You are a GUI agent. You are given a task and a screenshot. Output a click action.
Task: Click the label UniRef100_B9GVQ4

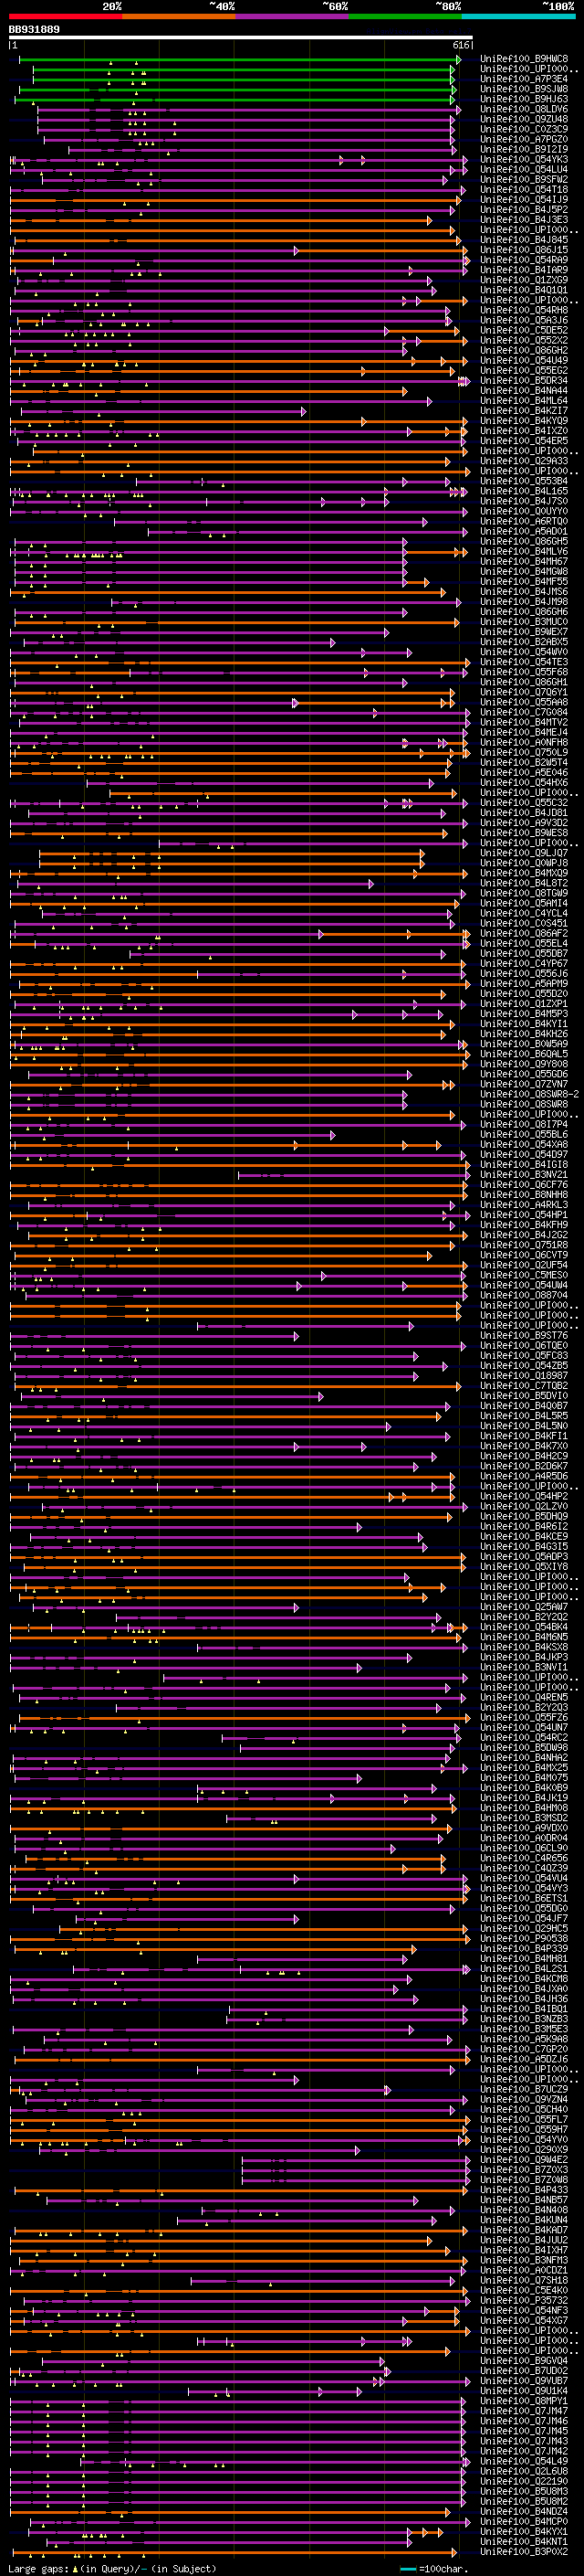(x=524, y=2361)
